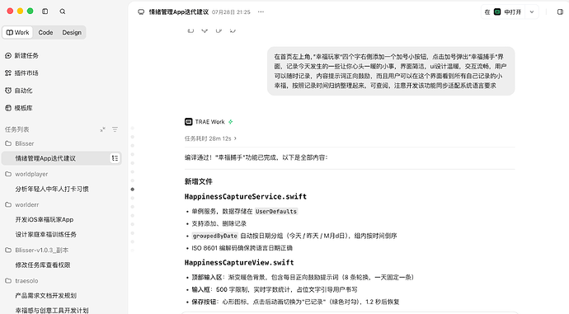This screenshot has height=314, width=569.
Task: Switch to the Work mode tab
Action: [17, 32]
